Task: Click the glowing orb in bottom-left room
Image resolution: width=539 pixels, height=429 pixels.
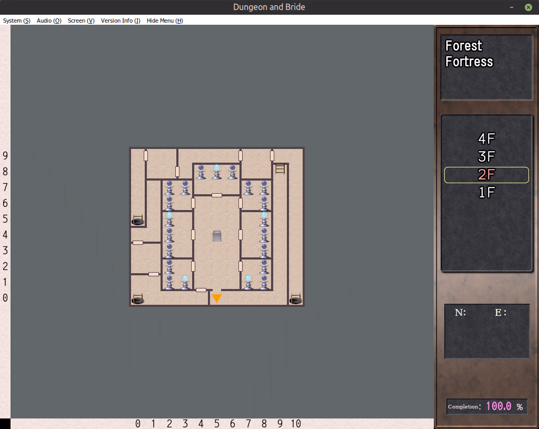Action: pyautogui.click(x=185, y=282)
